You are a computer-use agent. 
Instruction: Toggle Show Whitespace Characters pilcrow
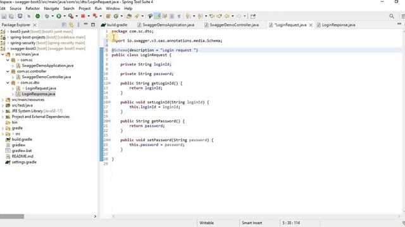coord(179,16)
